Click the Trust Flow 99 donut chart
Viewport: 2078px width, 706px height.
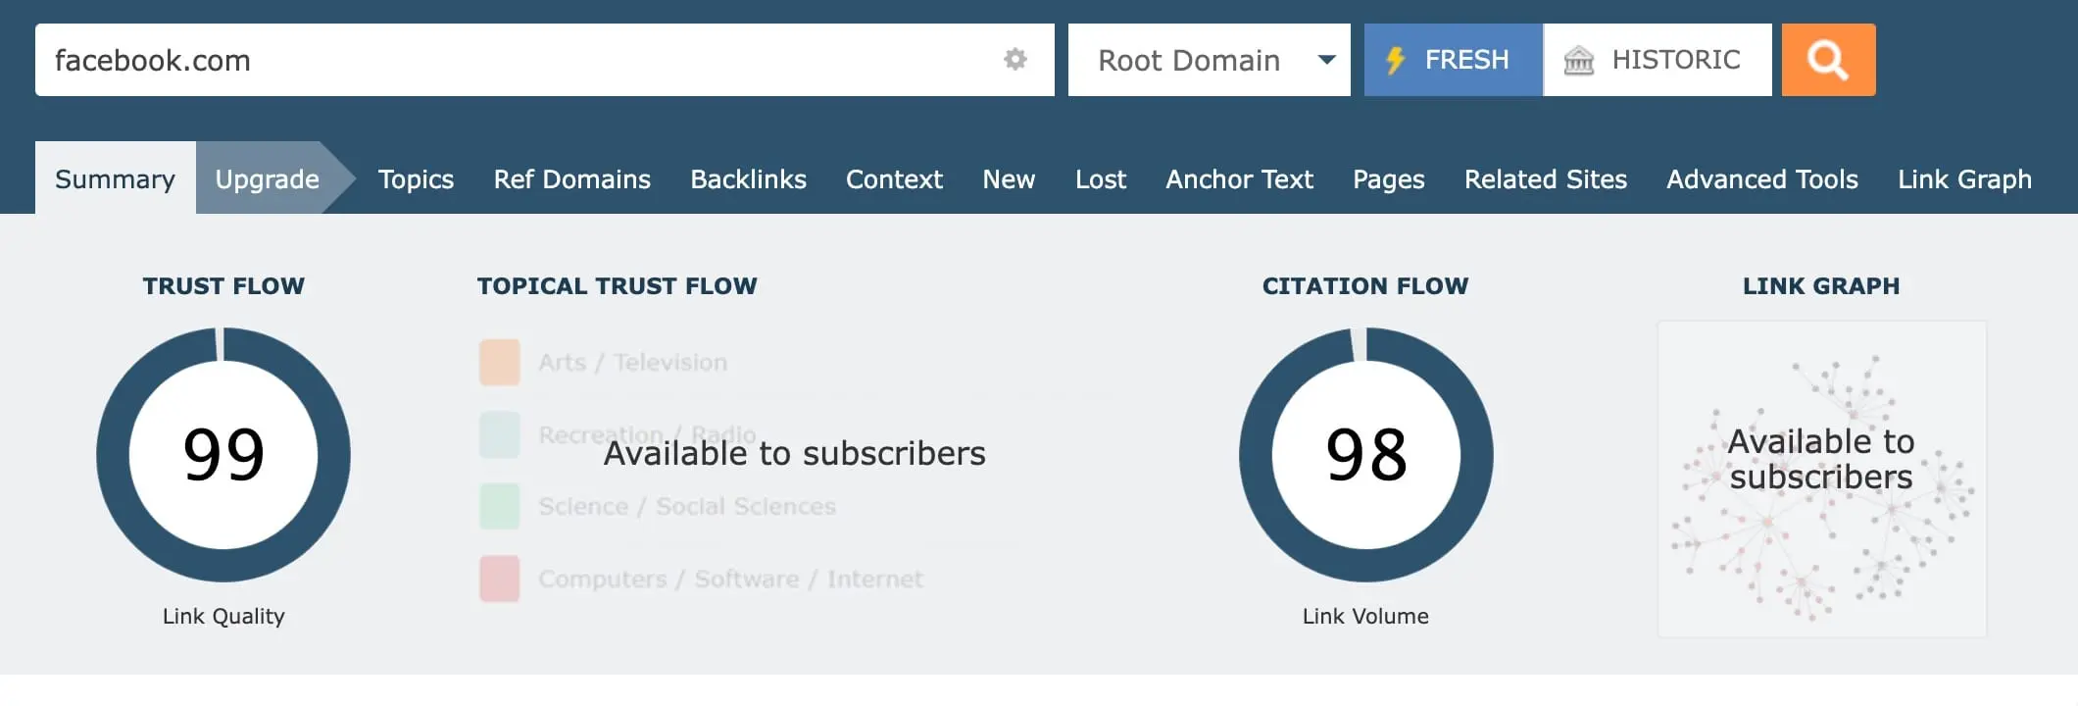point(223,454)
